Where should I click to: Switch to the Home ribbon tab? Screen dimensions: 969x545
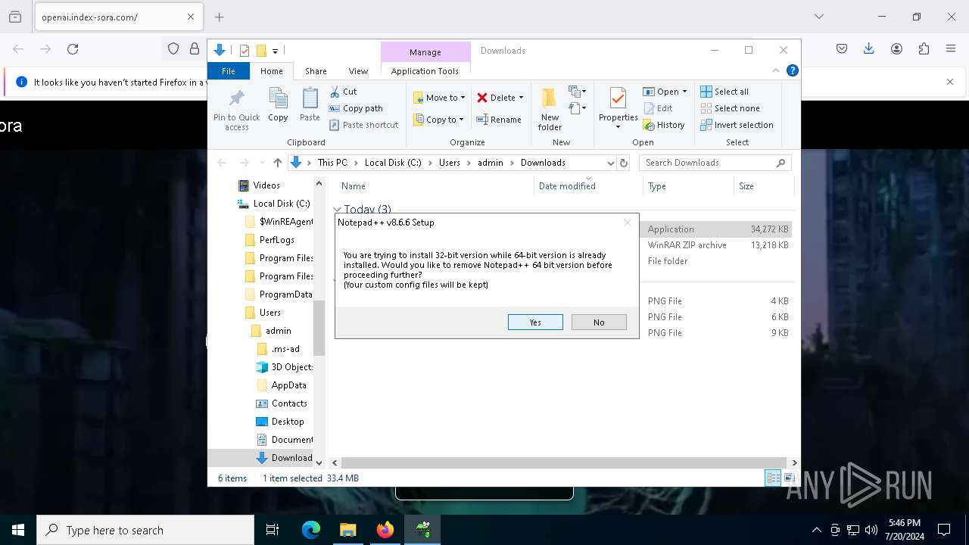[x=272, y=71]
